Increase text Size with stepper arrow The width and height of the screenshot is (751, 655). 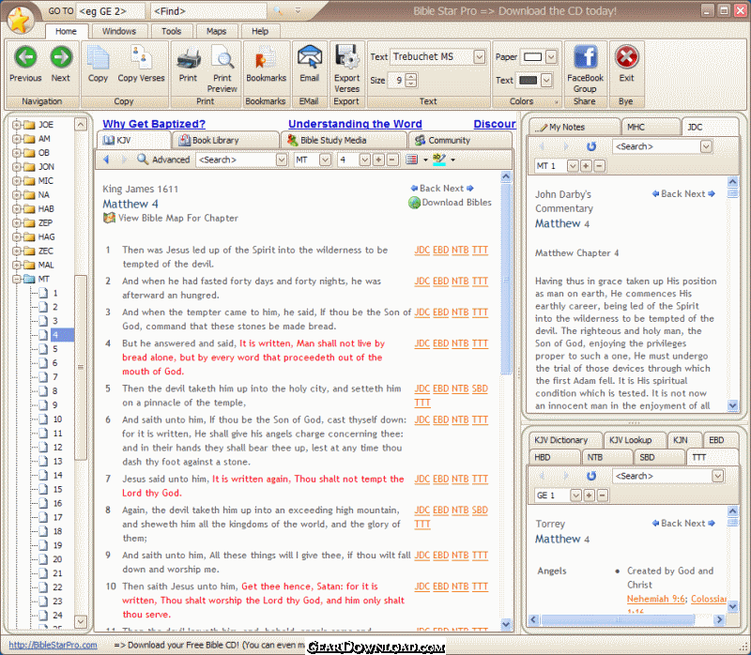click(411, 77)
